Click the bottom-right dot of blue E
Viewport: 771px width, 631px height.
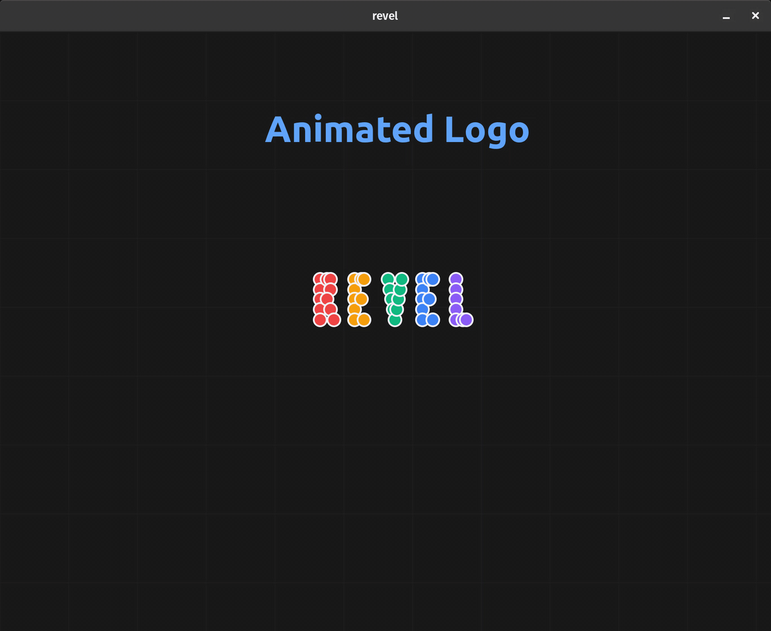433,320
